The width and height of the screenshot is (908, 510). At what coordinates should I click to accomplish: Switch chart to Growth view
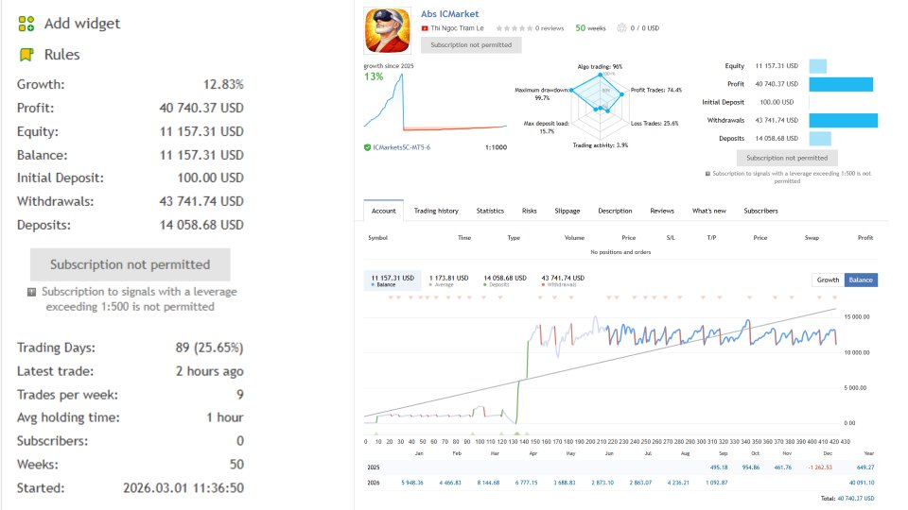(x=828, y=280)
